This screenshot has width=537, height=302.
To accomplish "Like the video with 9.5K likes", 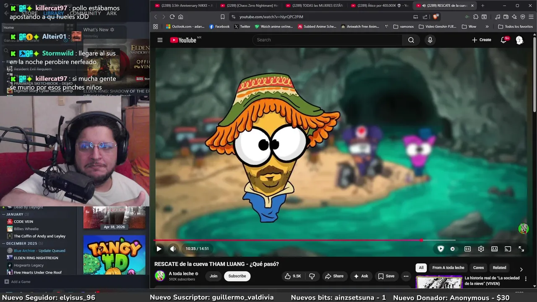I will pos(293,276).
